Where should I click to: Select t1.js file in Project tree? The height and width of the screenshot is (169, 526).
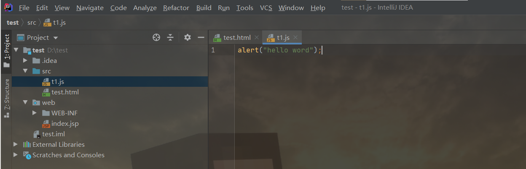(x=58, y=81)
